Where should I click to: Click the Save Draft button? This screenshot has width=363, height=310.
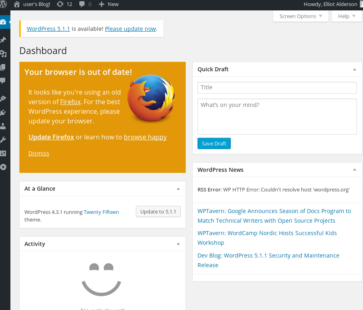(214, 143)
